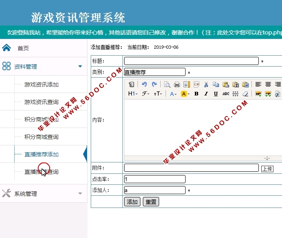Click the grid icon by 资料管理
This screenshot has height=238, width=282.
(7, 66)
